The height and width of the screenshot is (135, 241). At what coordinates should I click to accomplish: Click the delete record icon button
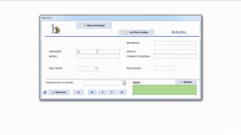(x=78, y=92)
